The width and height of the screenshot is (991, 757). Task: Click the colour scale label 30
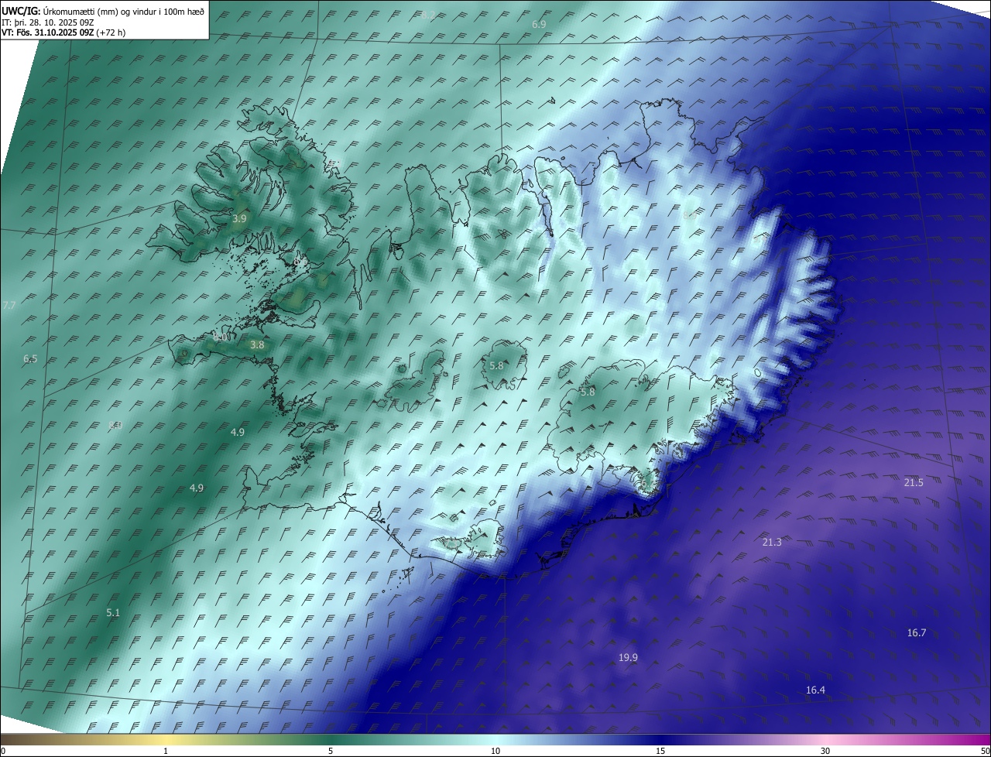(x=825, y=751)
